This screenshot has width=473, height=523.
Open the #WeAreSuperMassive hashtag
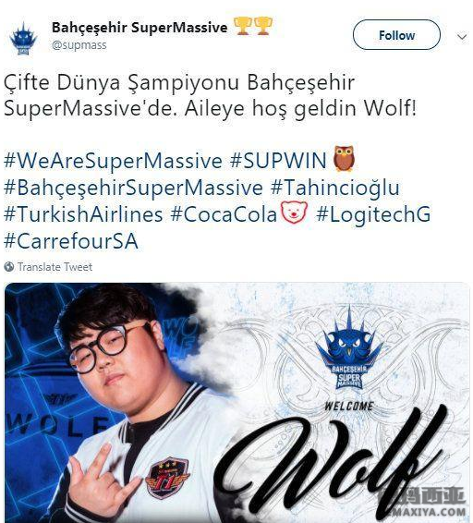point(113,161)
